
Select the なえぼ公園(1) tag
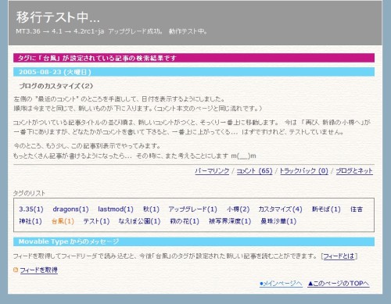pos(139,221)
